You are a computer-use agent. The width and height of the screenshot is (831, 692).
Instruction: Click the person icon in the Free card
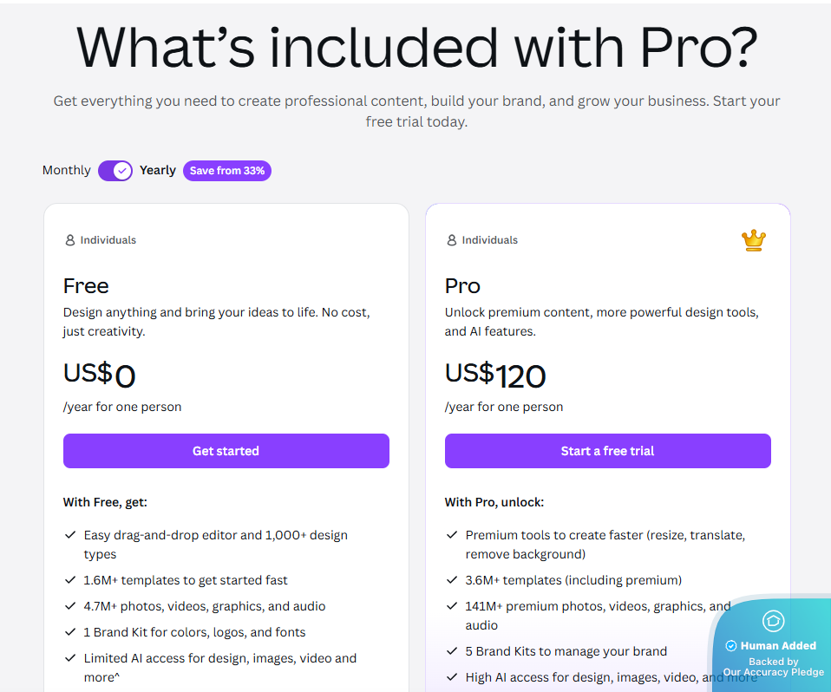[x=70, y=240]
